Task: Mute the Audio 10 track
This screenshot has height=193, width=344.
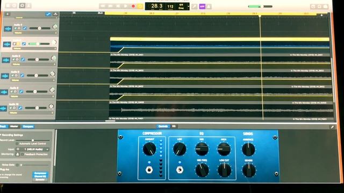Action: (11, 108)
